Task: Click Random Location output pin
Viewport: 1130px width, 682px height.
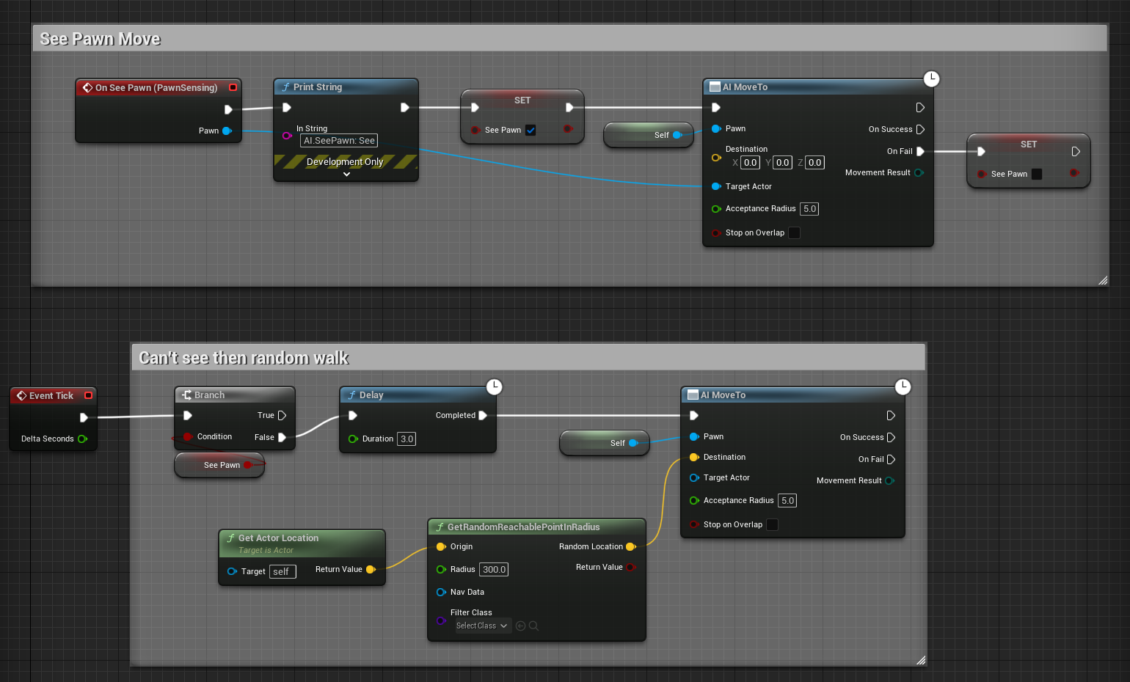Action: [x=630, y=546]
